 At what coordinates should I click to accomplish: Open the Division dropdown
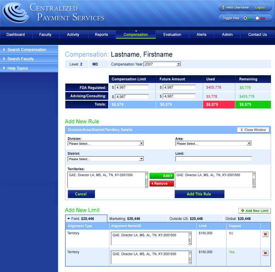141,144
